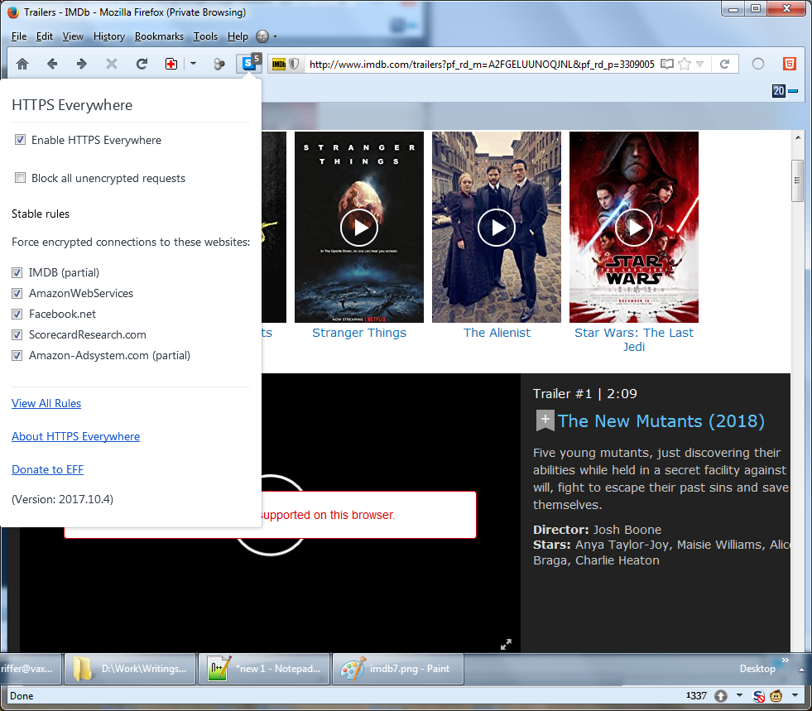This screenshot has height=711, width=812.
Task: Open the History menu
Action: click(109, 36)
